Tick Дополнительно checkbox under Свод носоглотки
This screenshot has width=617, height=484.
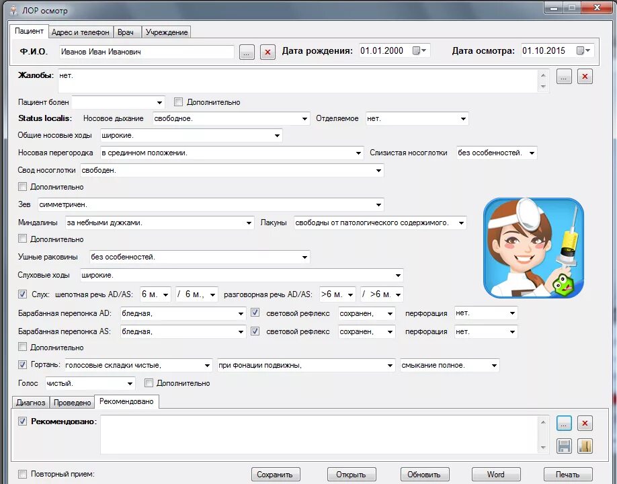pyautogui.click(x=22, y=186)
